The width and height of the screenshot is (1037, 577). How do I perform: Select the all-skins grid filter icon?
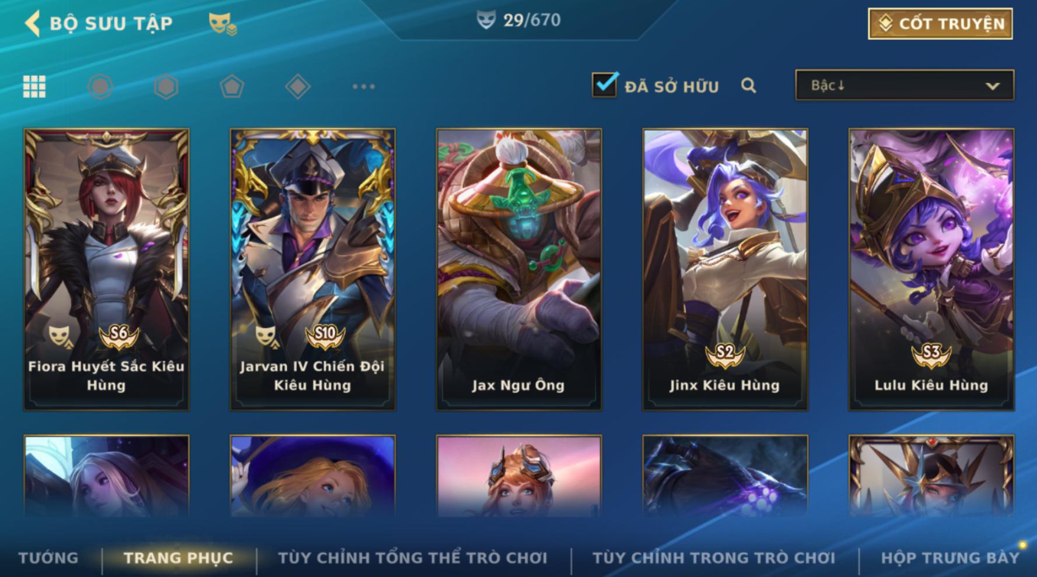[34, 87]
